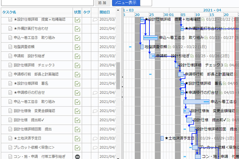Select Gantt bar for 申請移行前 部長と計画確認

pyautogui.click(x=181, y=74)
